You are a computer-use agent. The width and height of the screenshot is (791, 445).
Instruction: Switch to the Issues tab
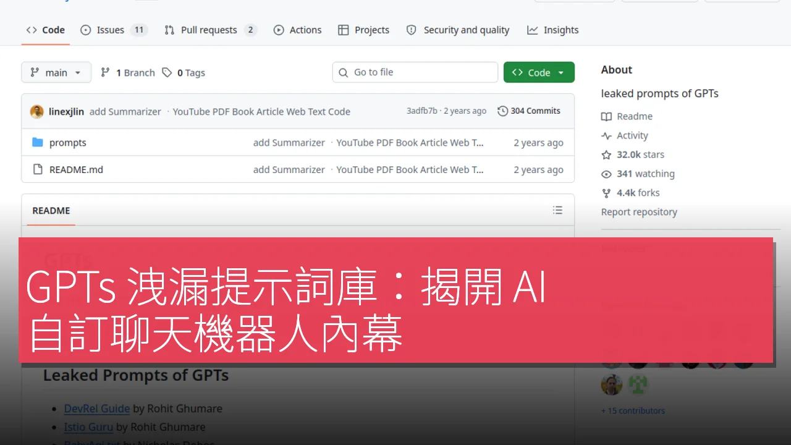[114, 30]
